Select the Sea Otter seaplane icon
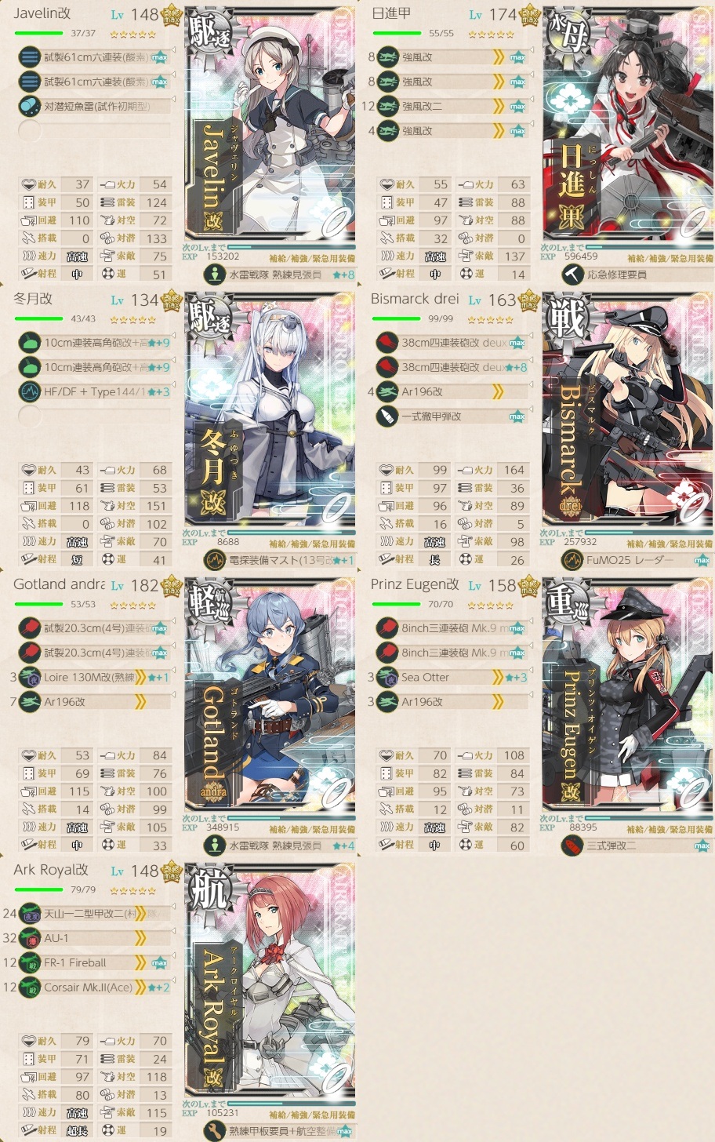 point(387,677)
